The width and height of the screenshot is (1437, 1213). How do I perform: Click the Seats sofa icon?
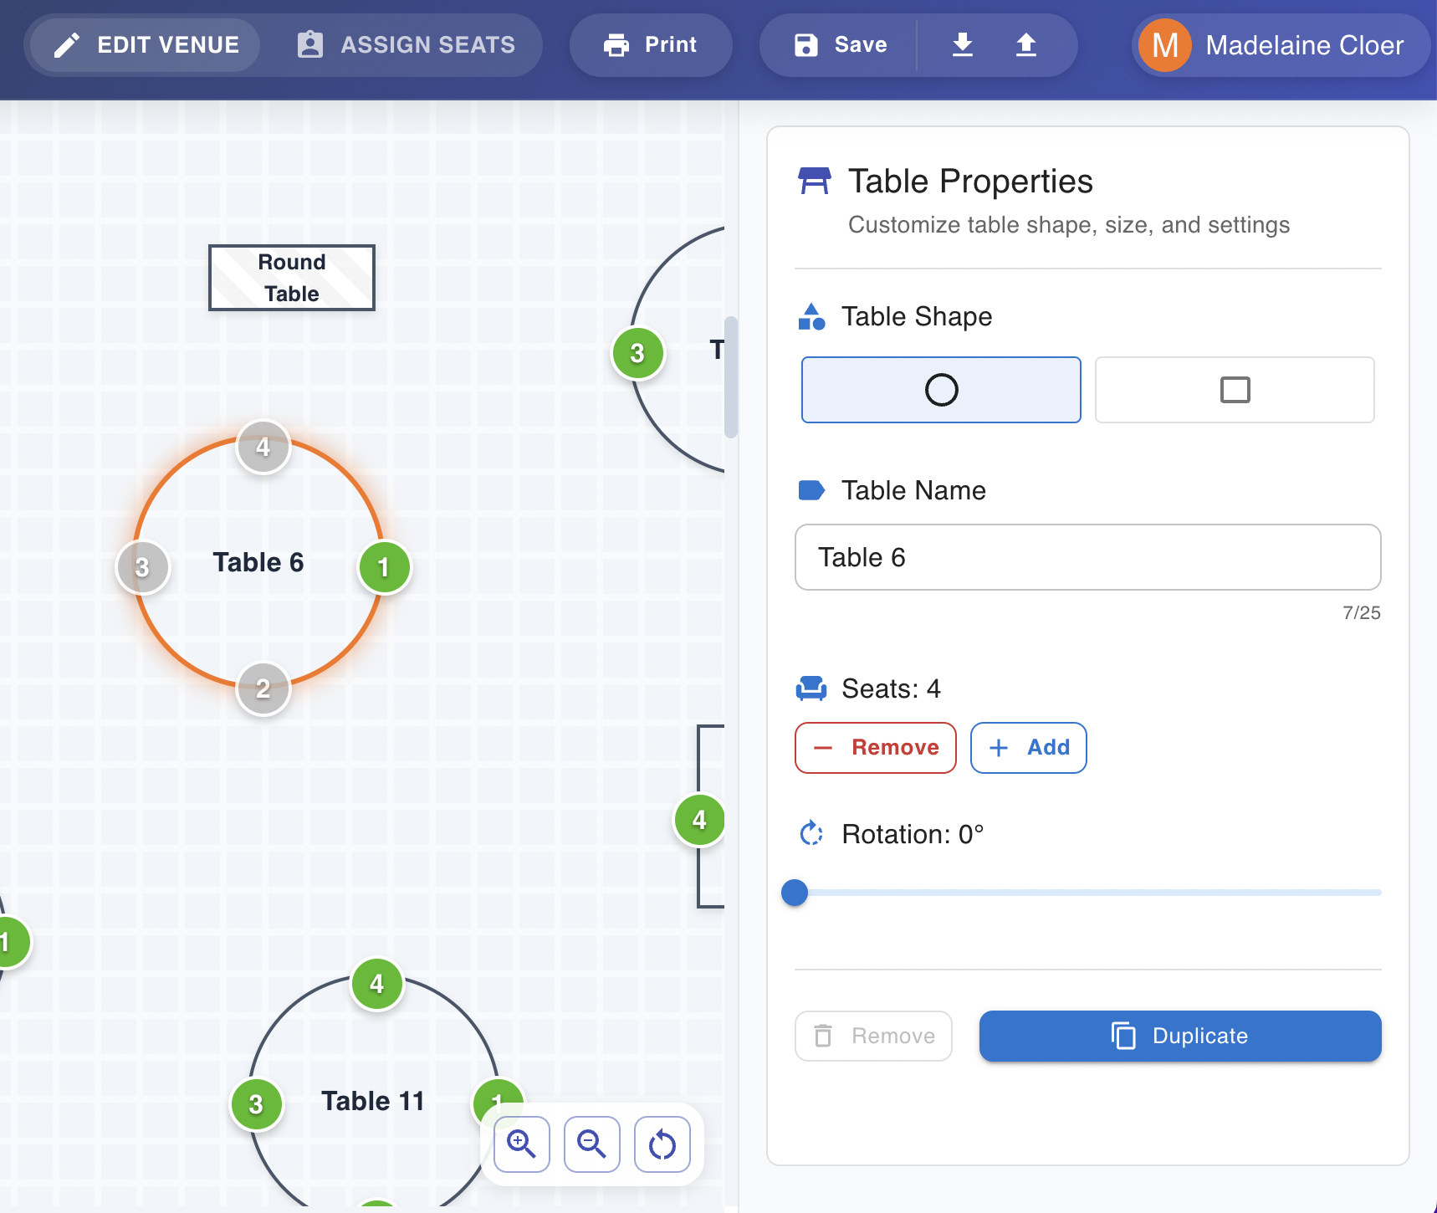pos(811,688)
